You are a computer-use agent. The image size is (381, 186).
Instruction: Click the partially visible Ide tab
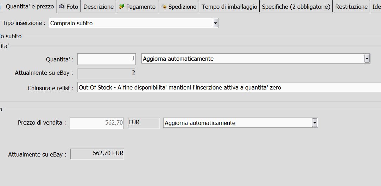tap(376, 6)
